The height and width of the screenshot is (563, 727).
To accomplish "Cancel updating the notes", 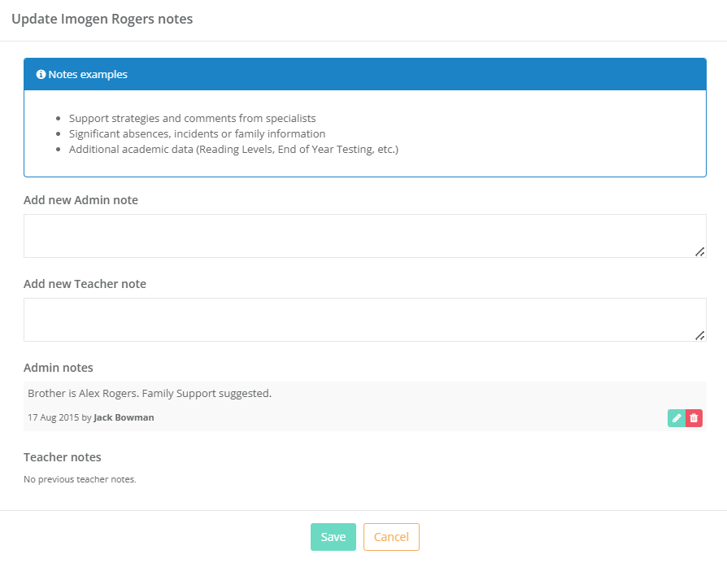I will 391,537.
